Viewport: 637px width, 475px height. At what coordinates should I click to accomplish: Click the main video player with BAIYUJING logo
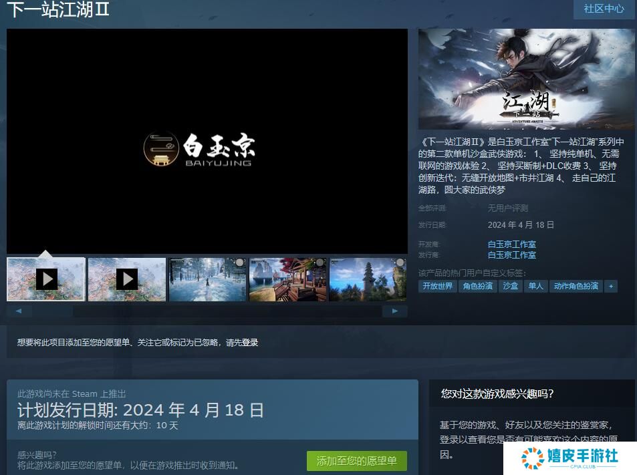[207, 141]
